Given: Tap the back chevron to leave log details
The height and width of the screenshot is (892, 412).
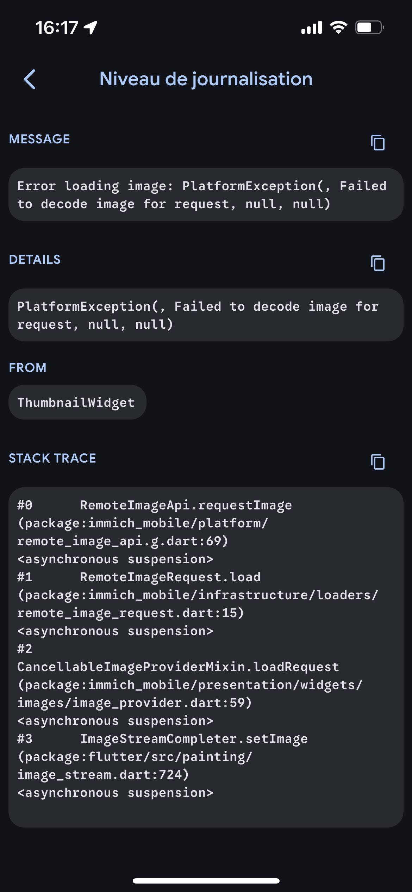Looking at the screenshot, I should (x=30, y=79).
